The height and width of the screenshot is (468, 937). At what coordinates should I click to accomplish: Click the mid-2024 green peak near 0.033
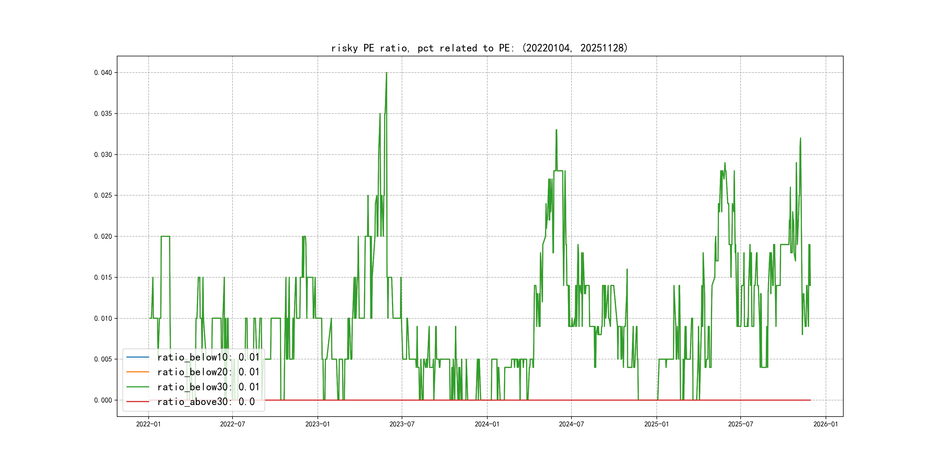tap(556, 130)
